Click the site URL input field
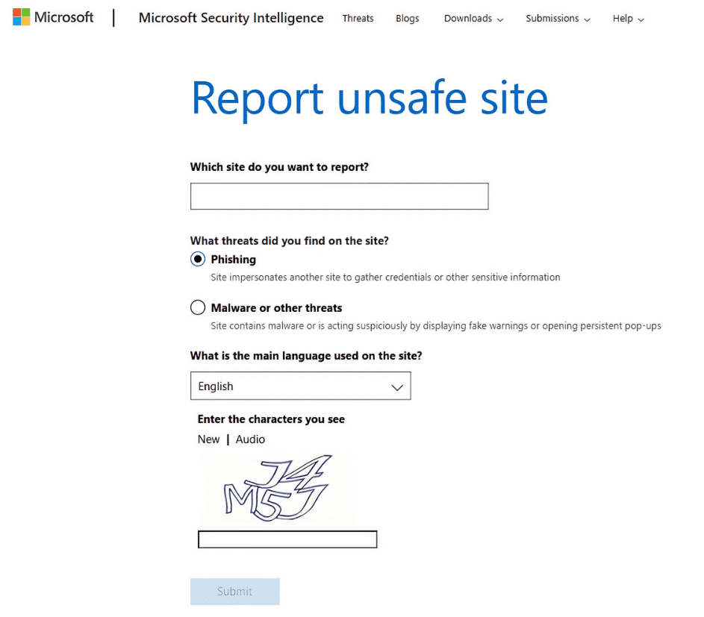This screenshot has height=617, width=704. [x=339, y=196]
